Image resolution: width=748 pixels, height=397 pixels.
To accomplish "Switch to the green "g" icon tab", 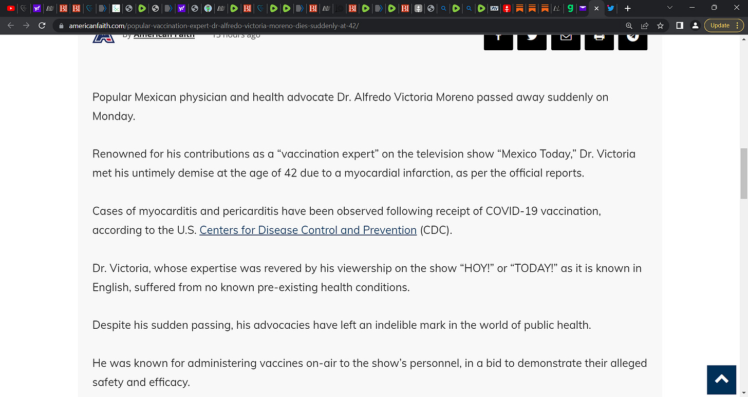I will coord(571,8).
